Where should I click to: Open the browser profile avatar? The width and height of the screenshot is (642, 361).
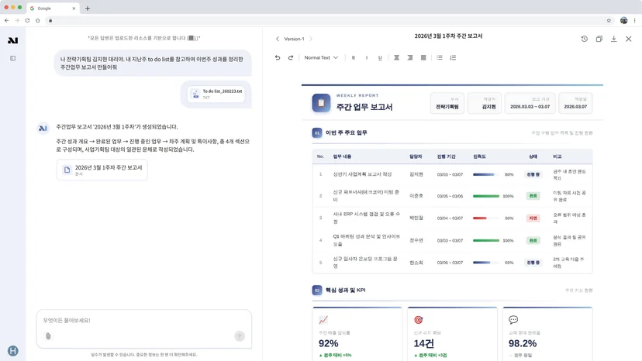pos(623,20)
